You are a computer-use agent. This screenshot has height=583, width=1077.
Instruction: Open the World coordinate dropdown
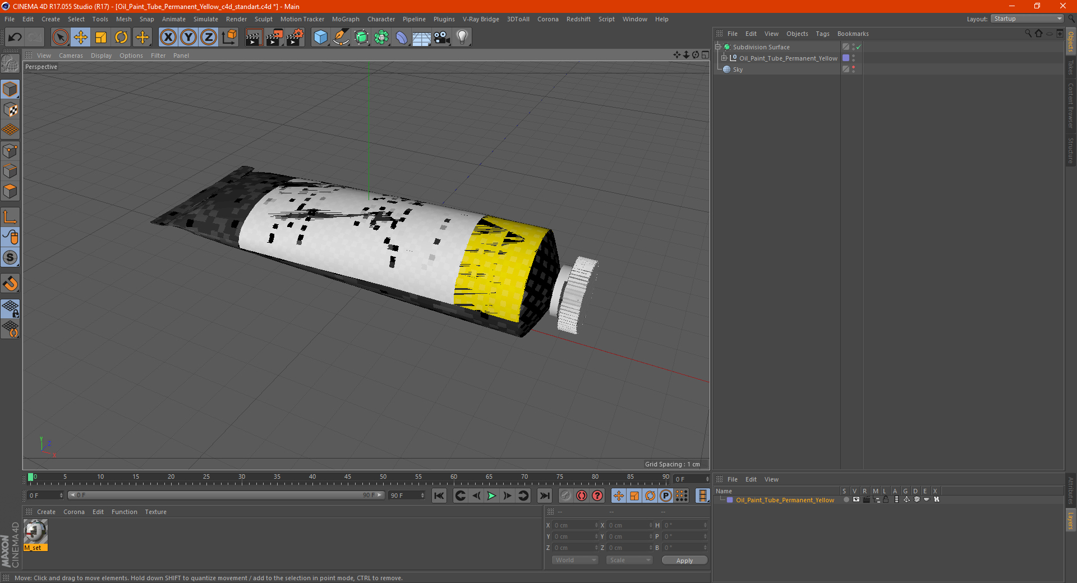pos(575,560)
